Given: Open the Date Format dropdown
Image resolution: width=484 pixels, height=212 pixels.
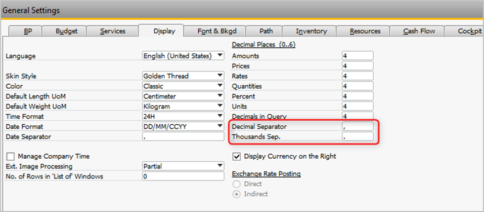Looking at the screenshot, I should 220,126.
